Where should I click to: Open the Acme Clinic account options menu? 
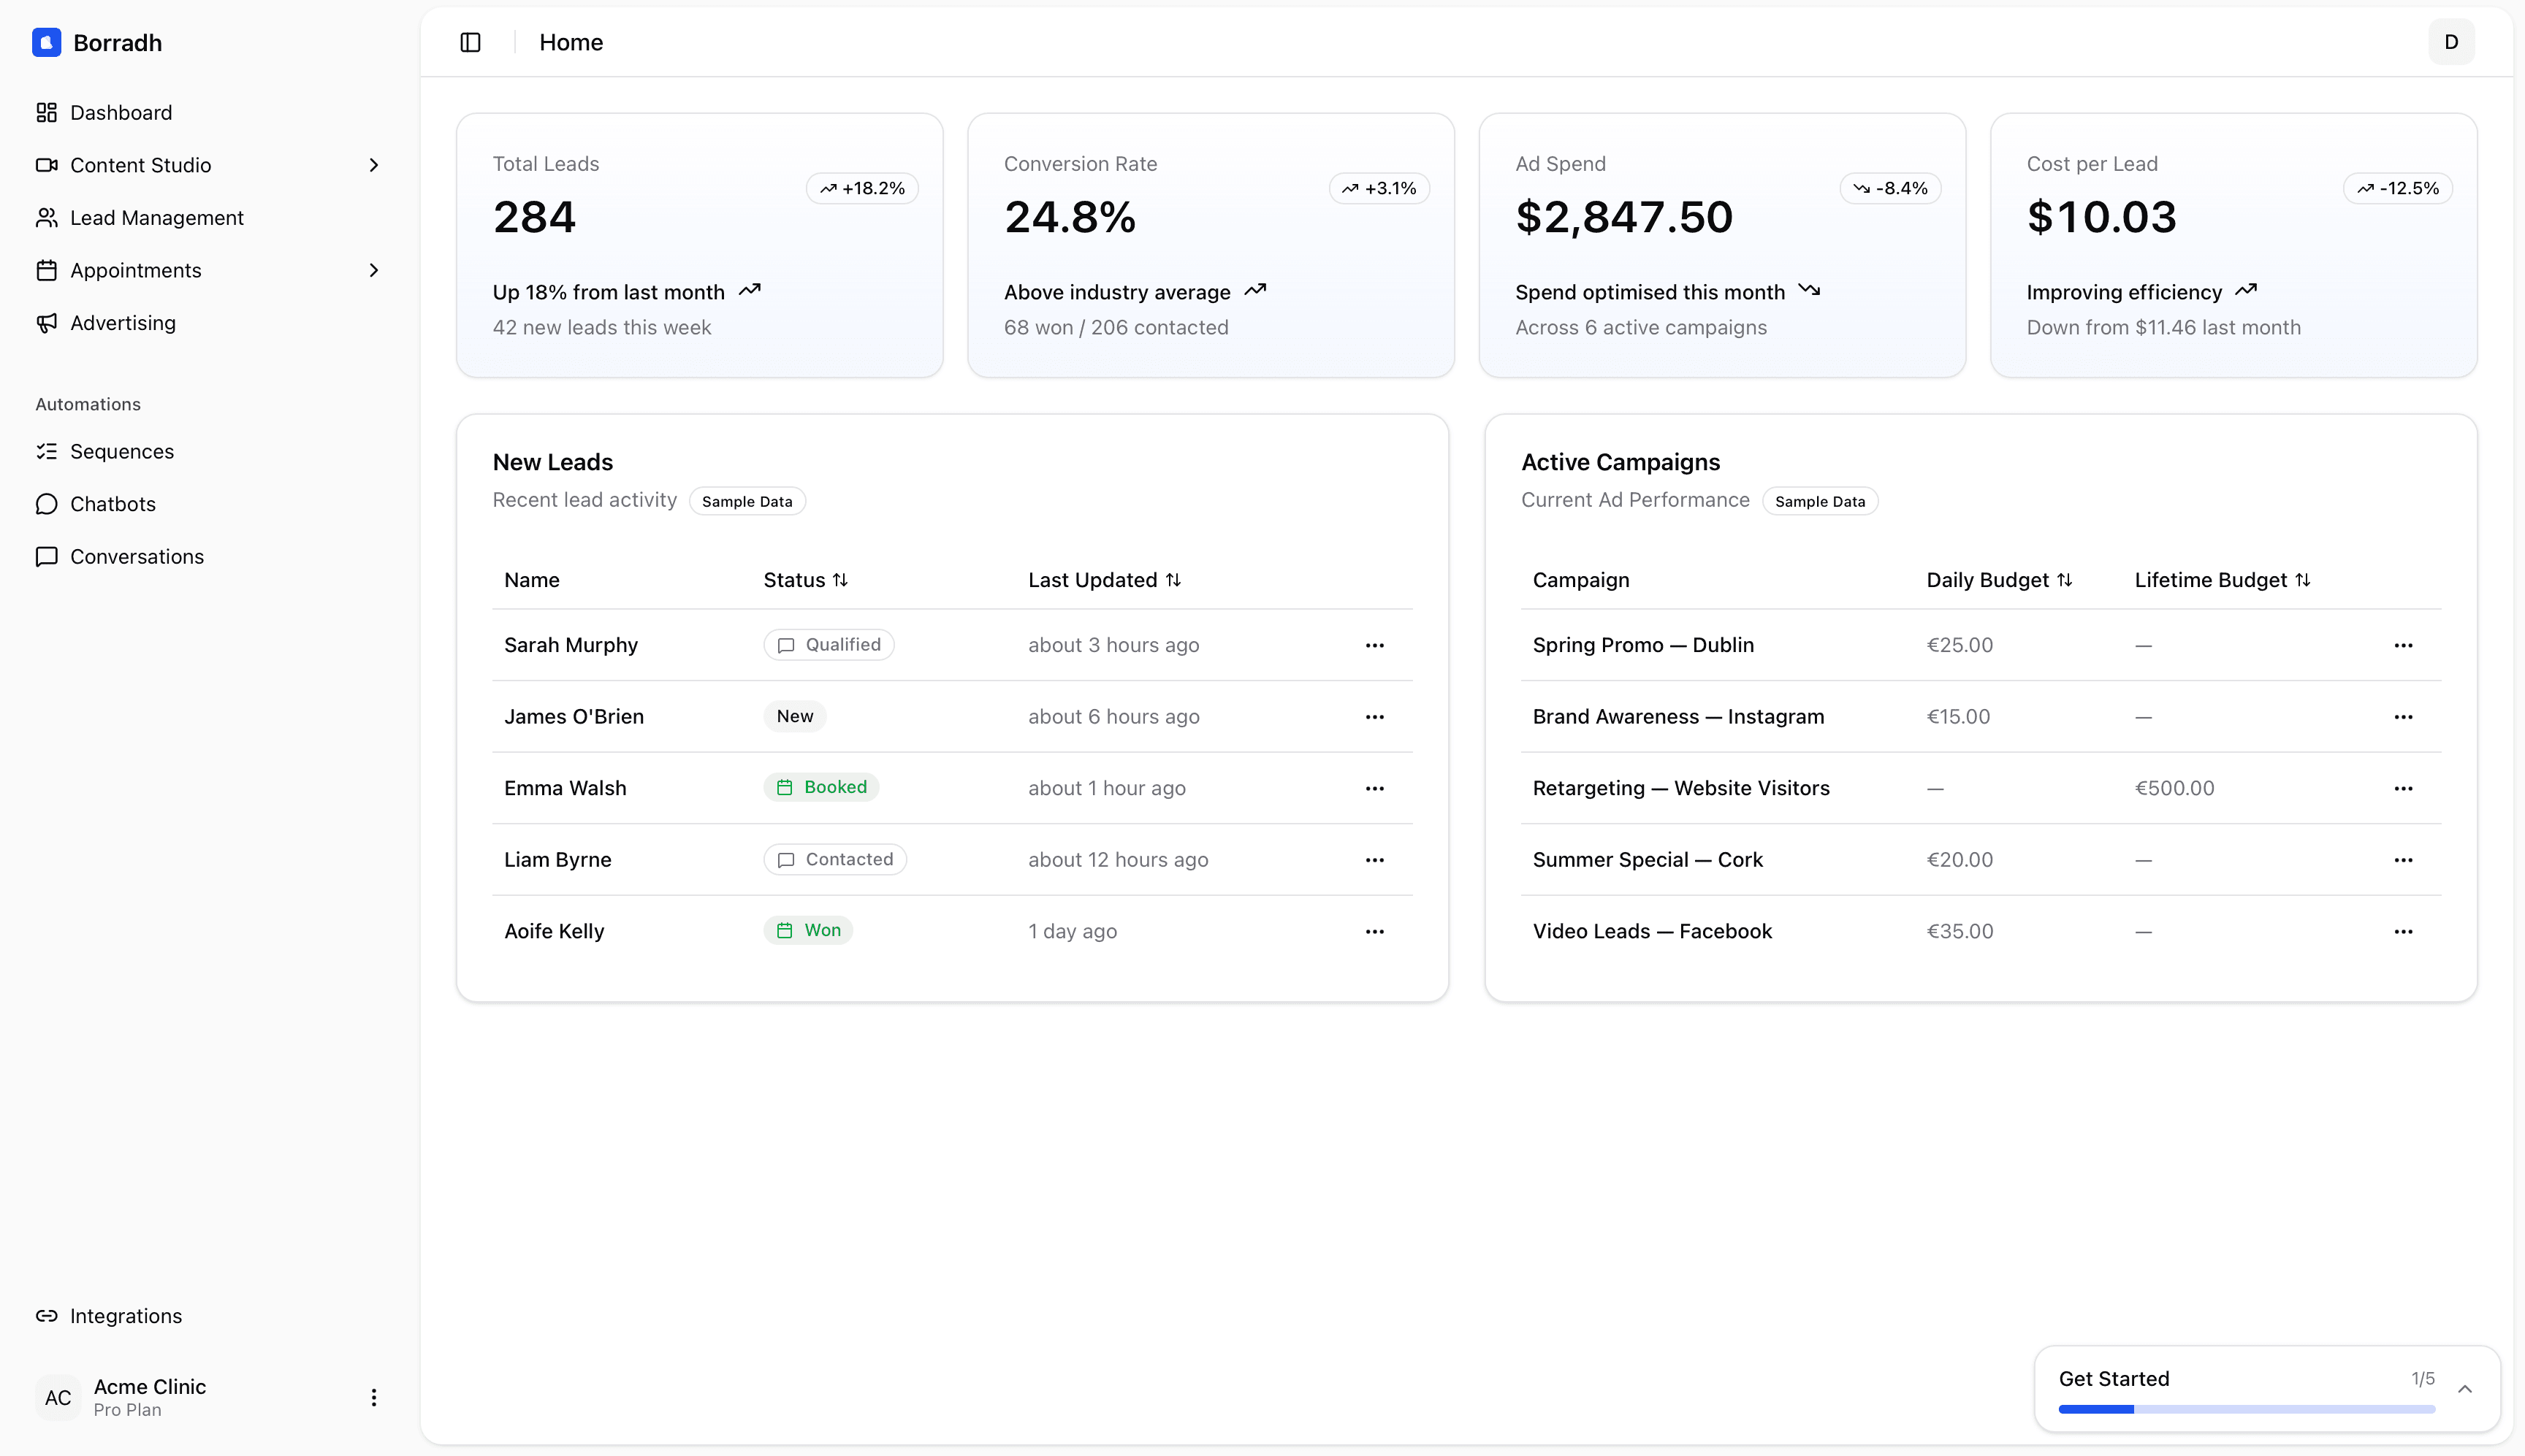pyautogui.click(x=374, y=1397)
